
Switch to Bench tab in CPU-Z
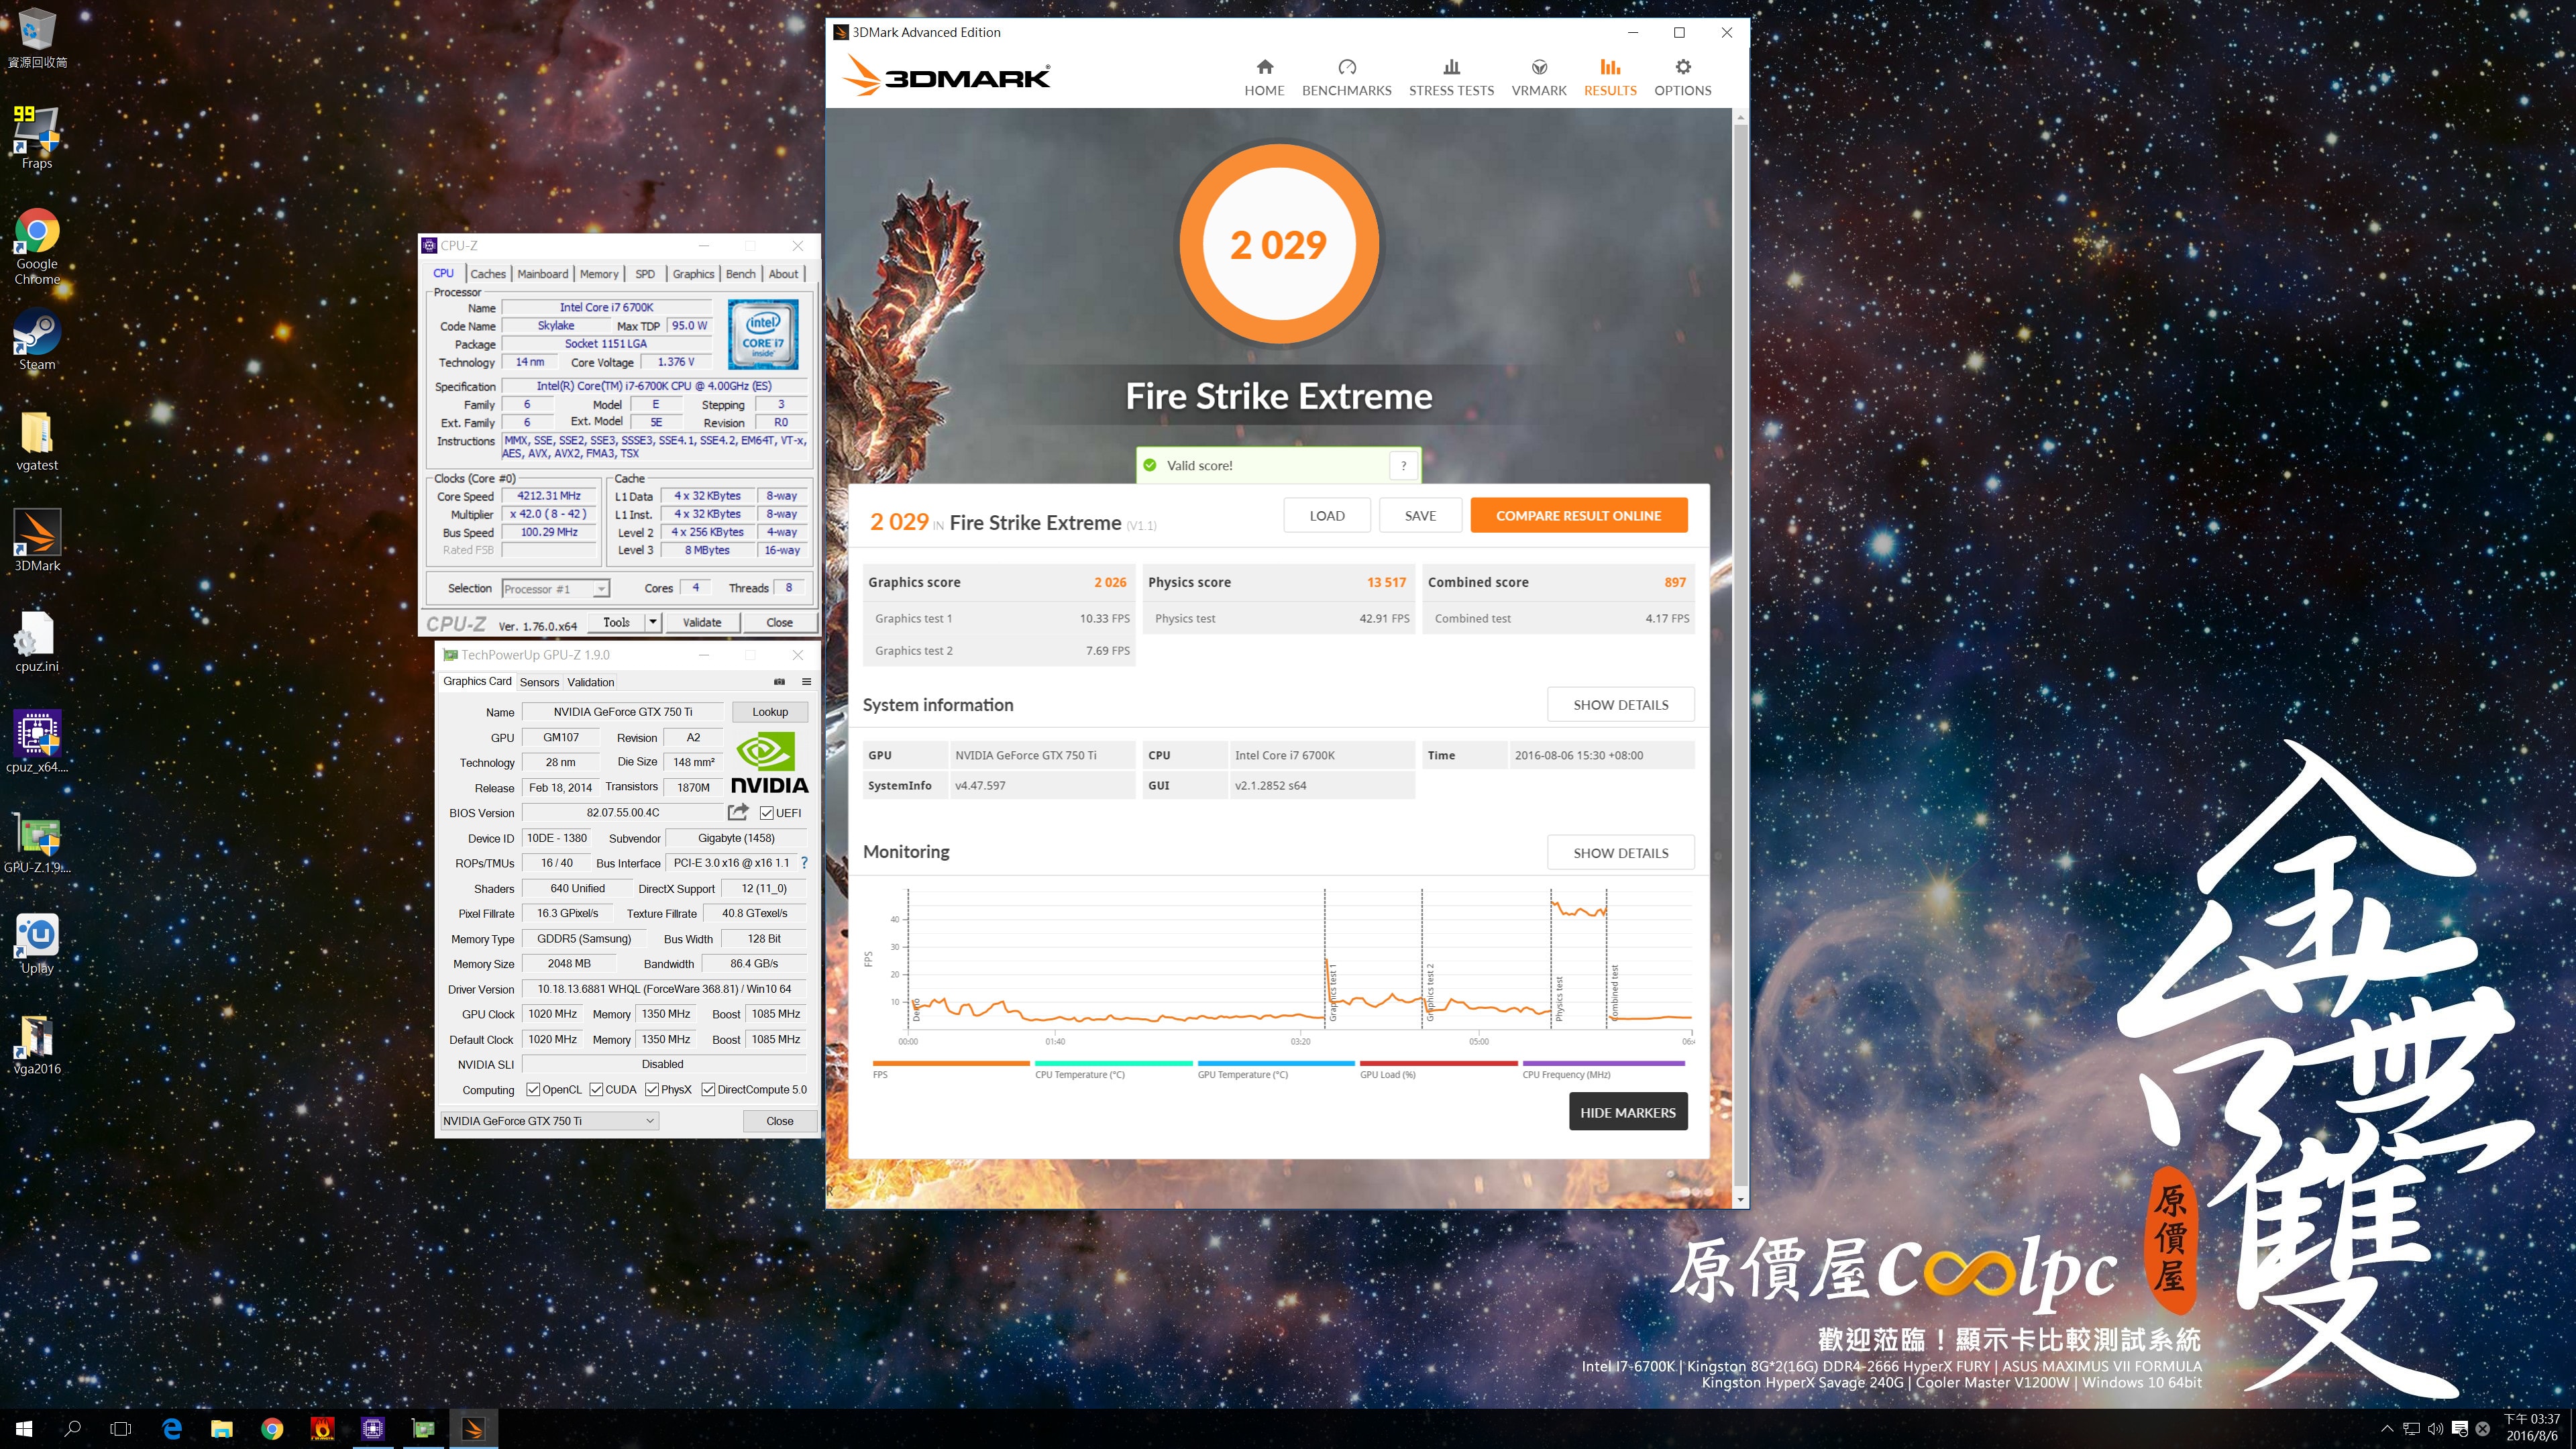pos(741,274)
